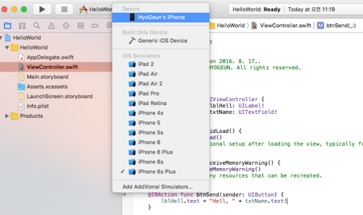Collapse the HelloWorld project root
This screenshot has width=363, height=215.
coord(1,38)
